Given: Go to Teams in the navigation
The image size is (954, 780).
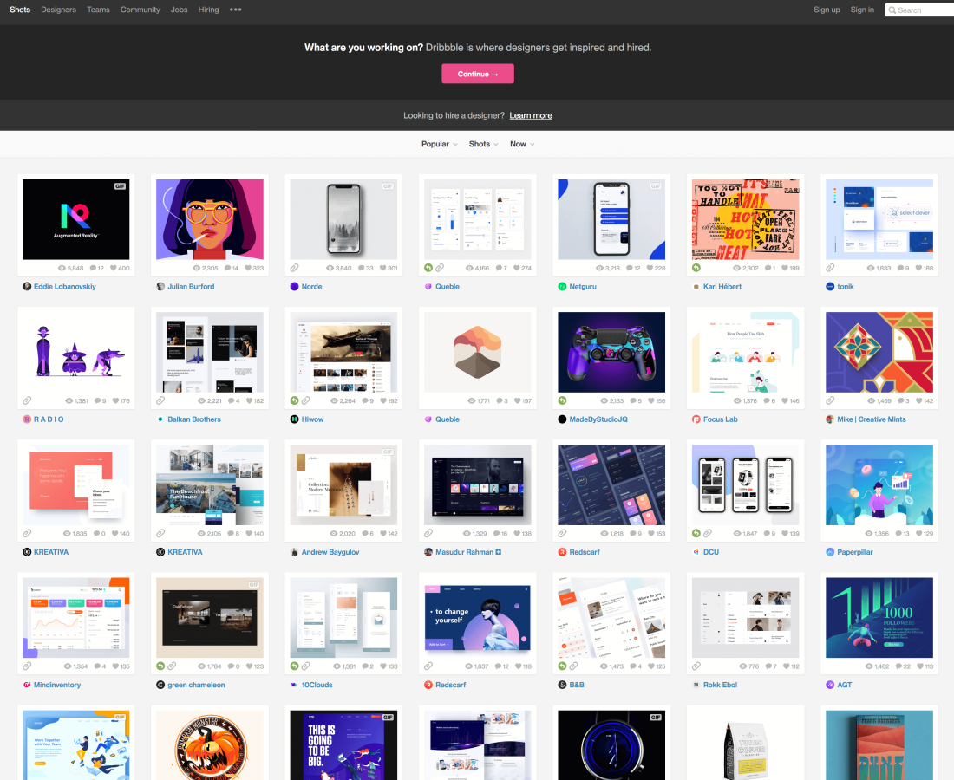Looking at the screenshot, I should (98, 10).
